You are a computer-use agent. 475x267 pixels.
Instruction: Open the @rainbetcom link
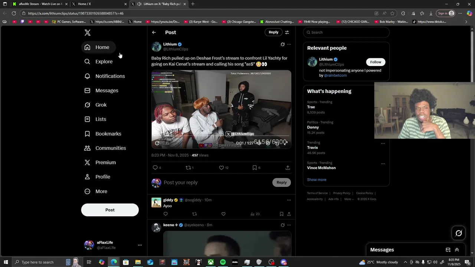pyautogui.click(x=335, y=75)
